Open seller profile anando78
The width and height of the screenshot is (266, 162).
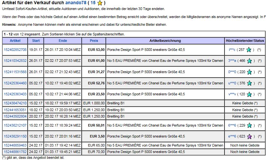[76, 3]
